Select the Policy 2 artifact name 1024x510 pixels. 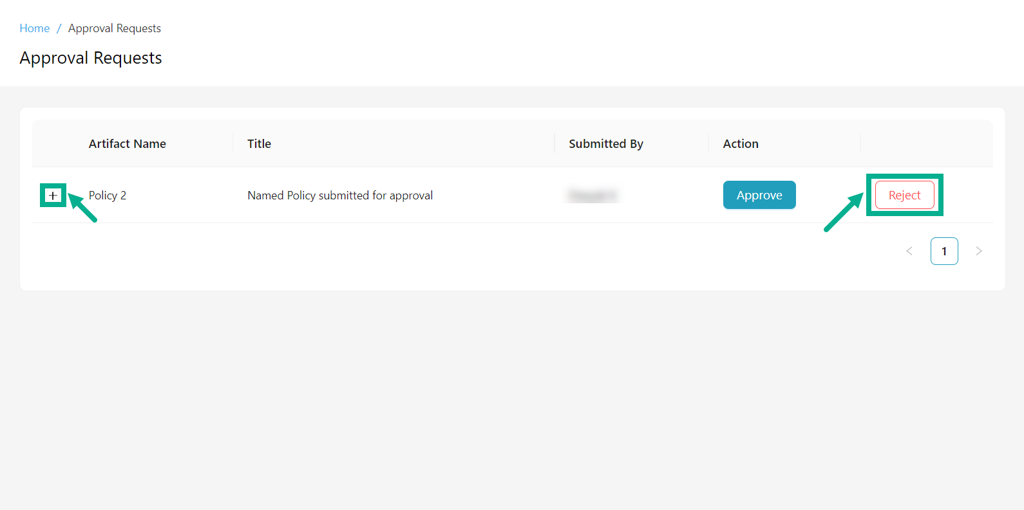click(107, 195)
